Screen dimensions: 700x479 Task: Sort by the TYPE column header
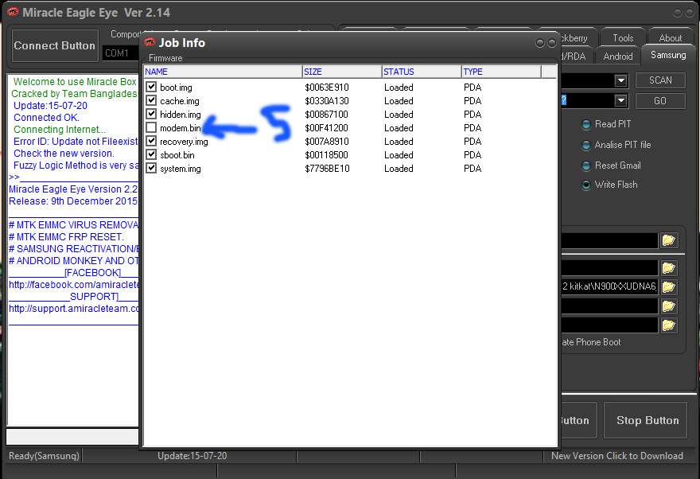pos(501,72)
